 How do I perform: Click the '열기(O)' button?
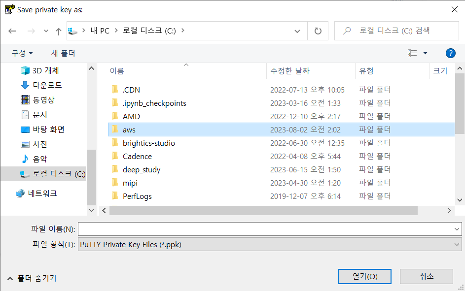365,277
